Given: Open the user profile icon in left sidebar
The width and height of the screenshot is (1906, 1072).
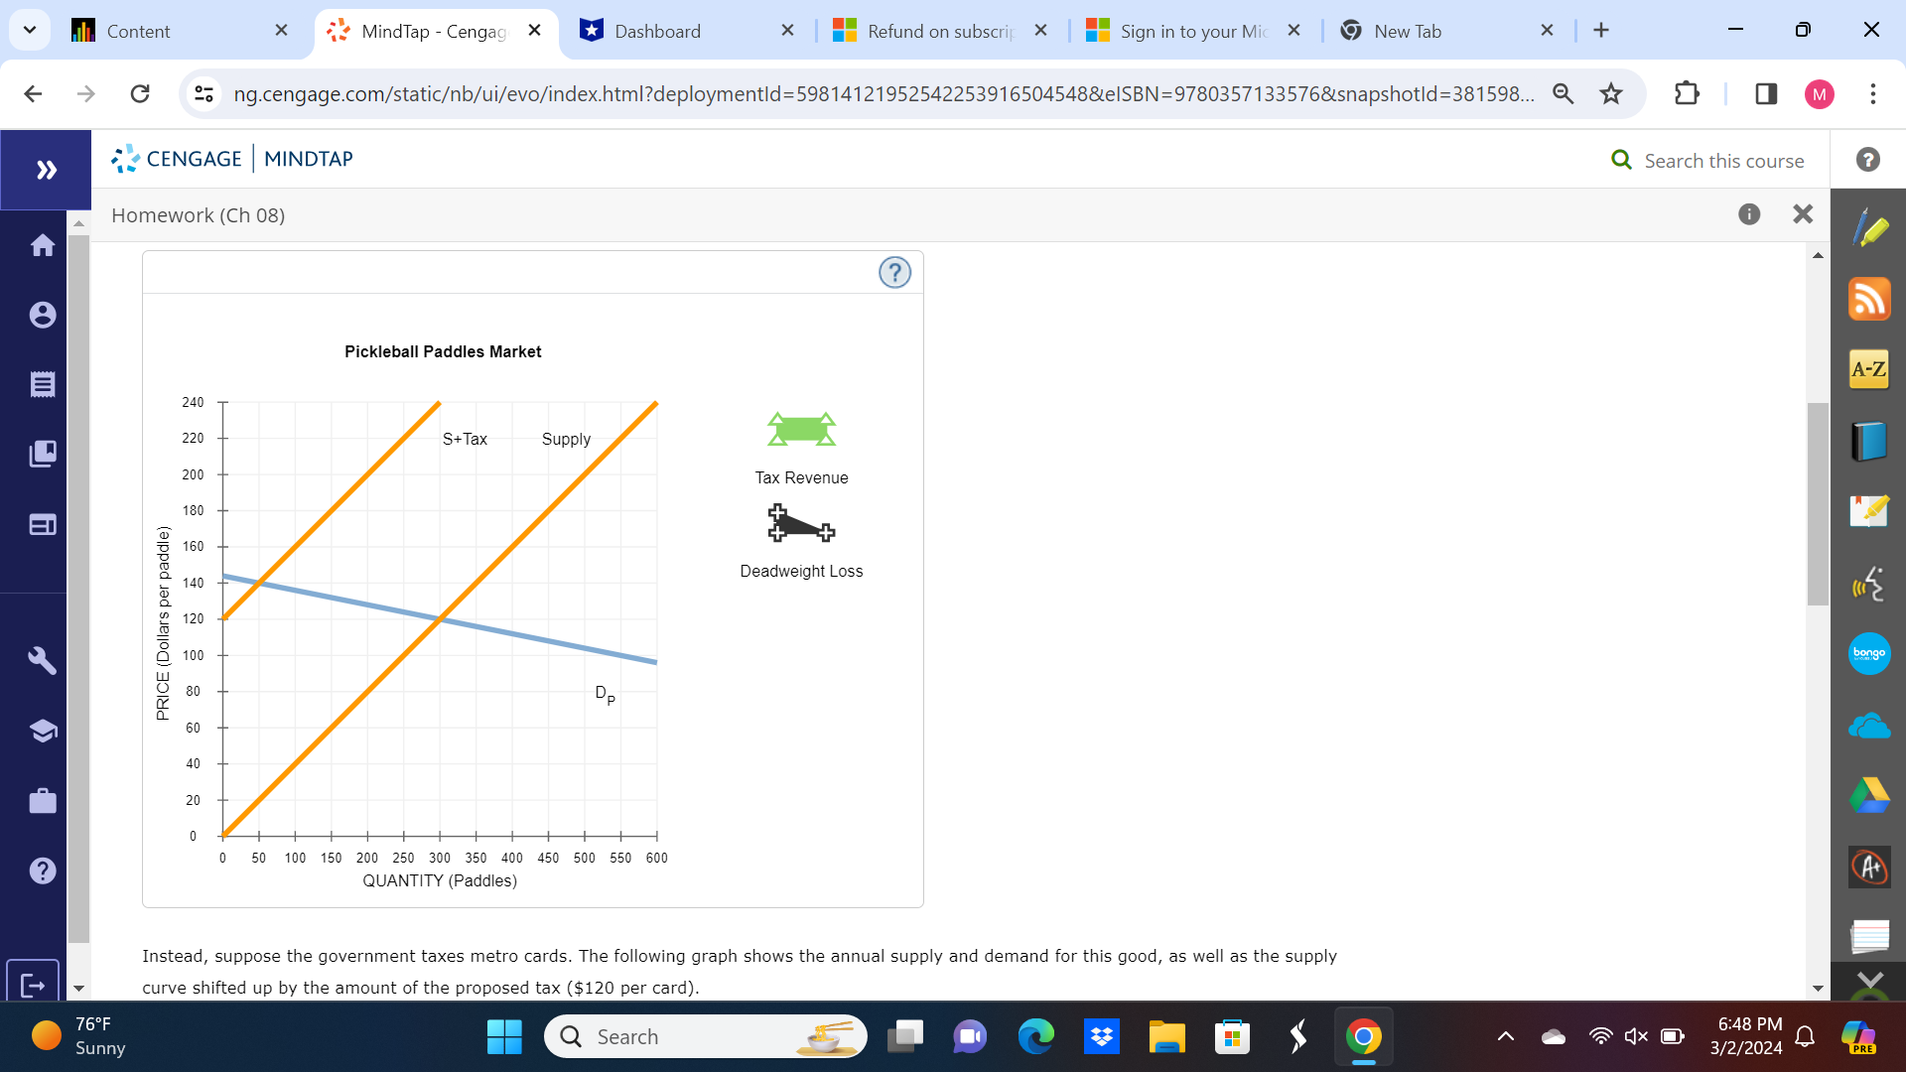Looking at the screenshot, I should (x=43, y=315).
